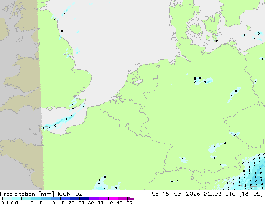
Task: Click the '20' legend scale value
Action: pos(71,202)
